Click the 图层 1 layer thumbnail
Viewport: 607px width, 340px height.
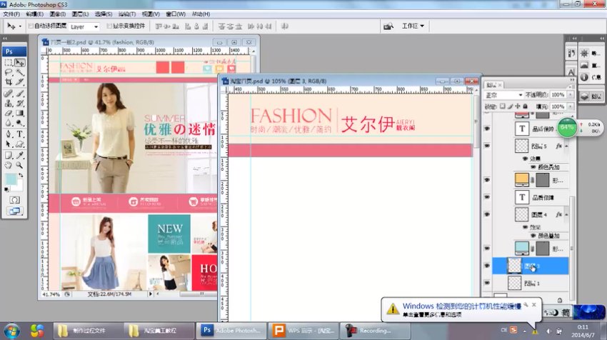pyautogui.click(x=512, y=283)
